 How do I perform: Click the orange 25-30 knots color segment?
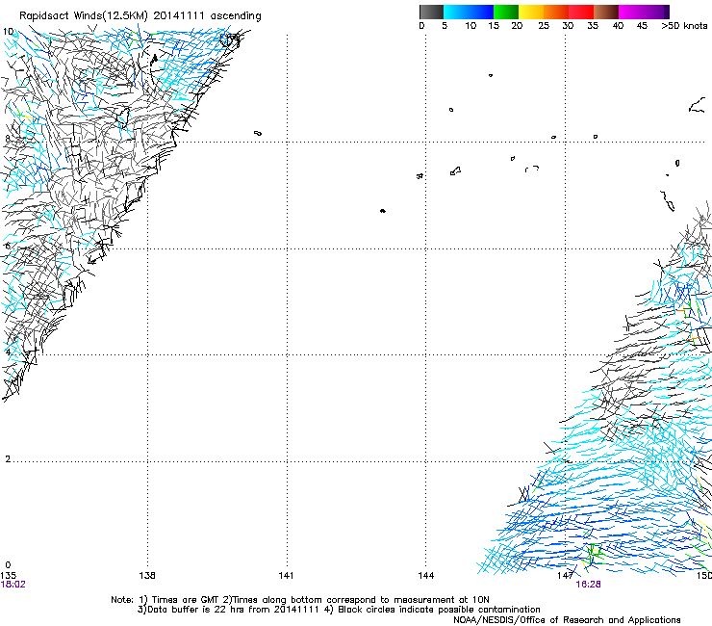point(556,12)
